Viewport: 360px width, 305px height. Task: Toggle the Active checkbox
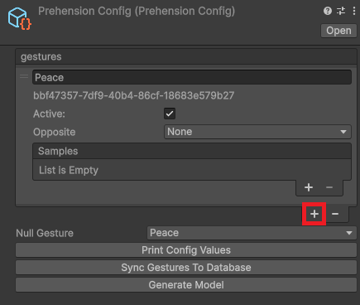click(x=170, y=114)
